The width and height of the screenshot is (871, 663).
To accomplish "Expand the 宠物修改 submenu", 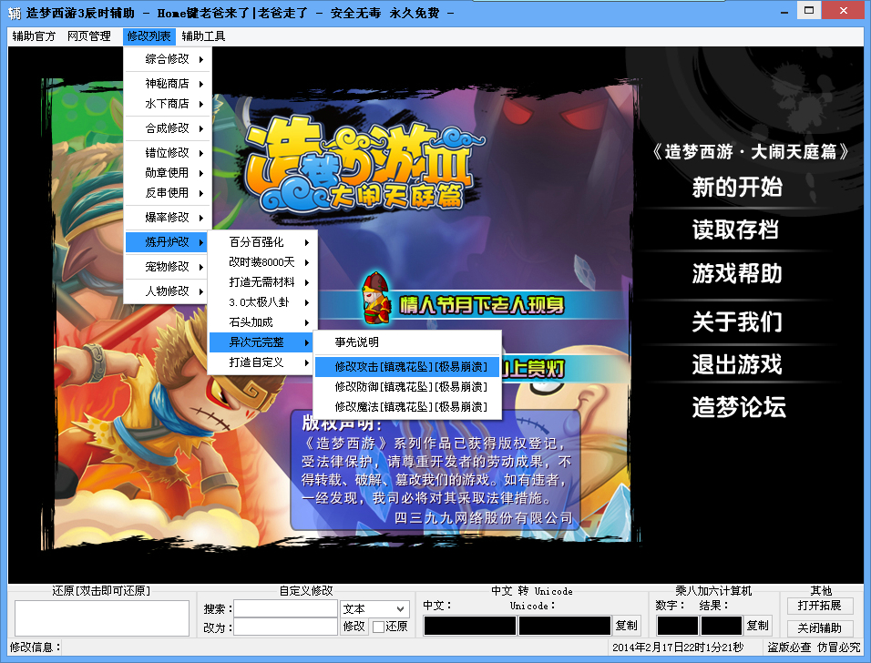I will tap(168, 267).
